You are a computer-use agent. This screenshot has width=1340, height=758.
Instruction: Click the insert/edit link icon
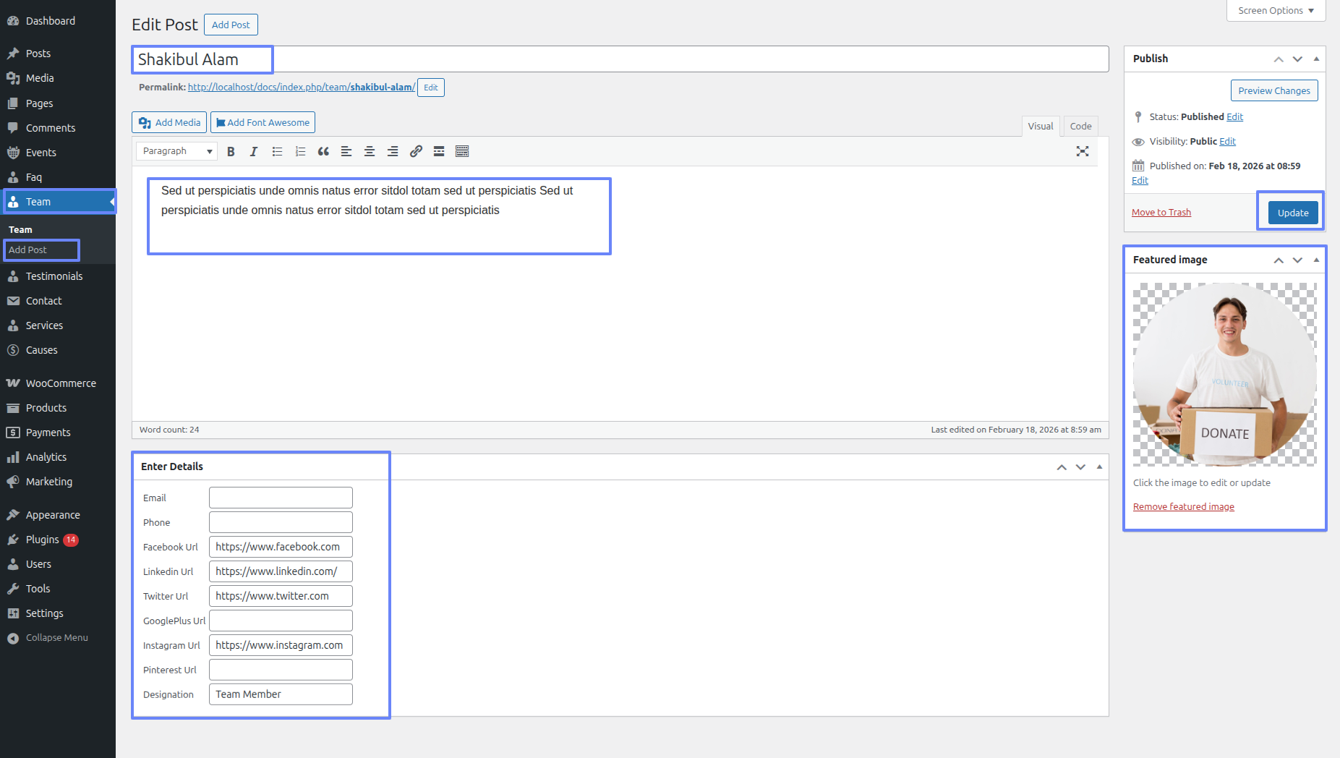416,151
